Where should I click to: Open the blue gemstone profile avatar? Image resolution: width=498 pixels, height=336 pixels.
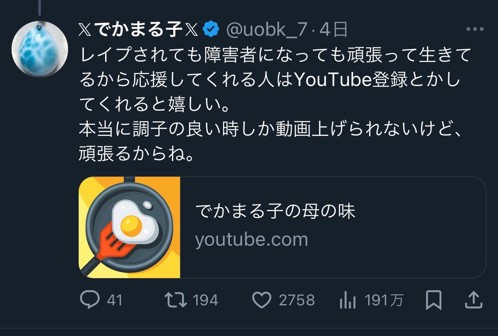[40, 49]
